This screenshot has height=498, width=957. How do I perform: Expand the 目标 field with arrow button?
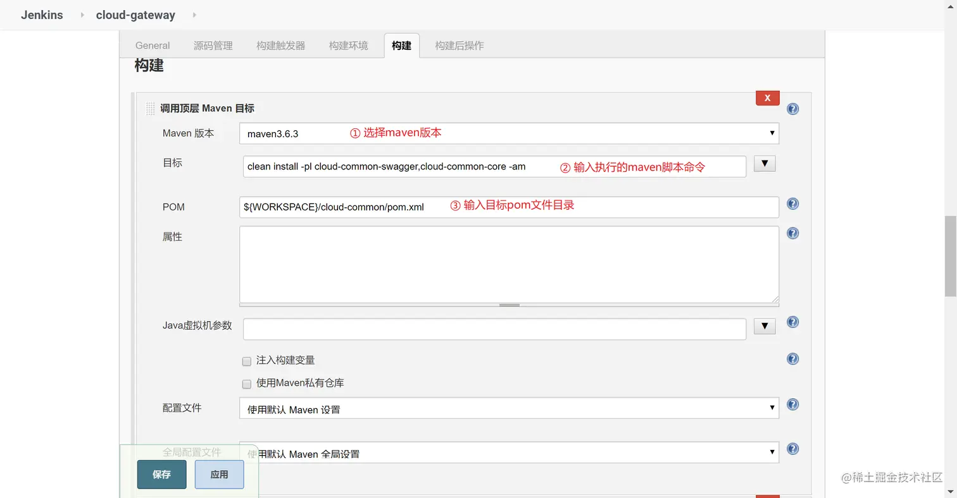click(x=765, y=164)
